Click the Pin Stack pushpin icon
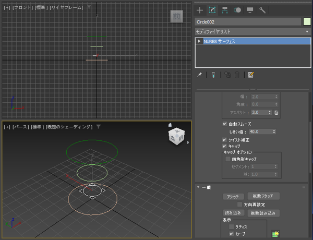Viewport: 313px width, 240px height. click(199, 75)
